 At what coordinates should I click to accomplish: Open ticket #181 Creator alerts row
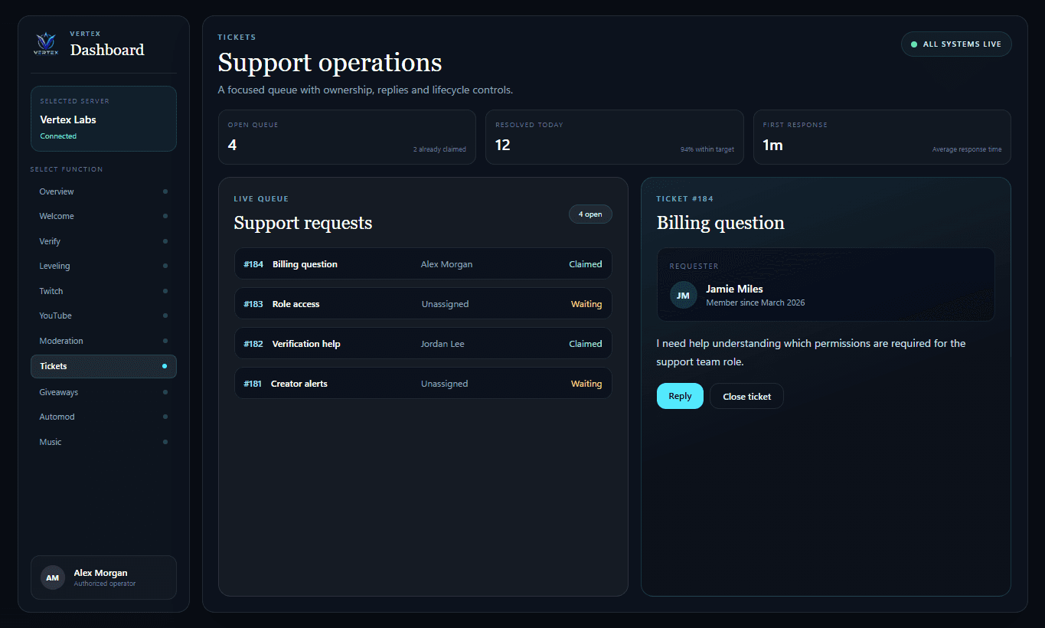click(423, 384)
